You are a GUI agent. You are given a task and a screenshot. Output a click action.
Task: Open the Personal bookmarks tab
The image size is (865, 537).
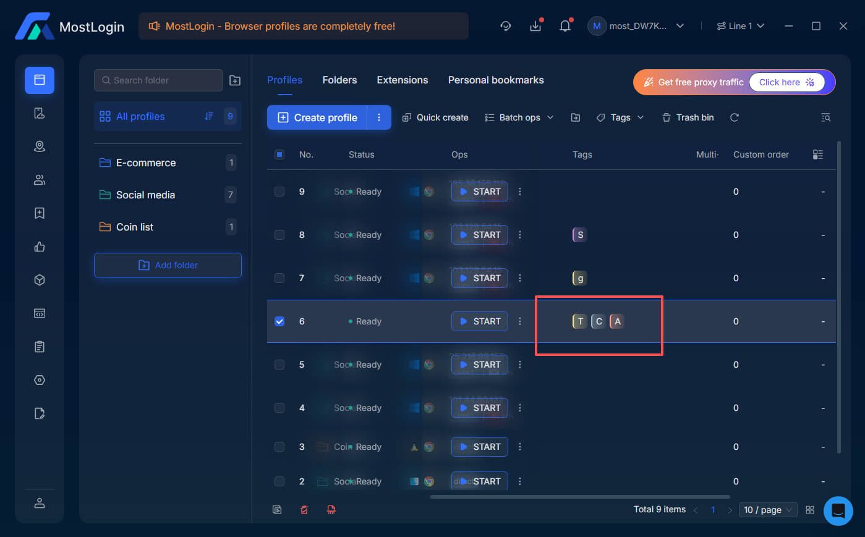click(x=495, y=80)
